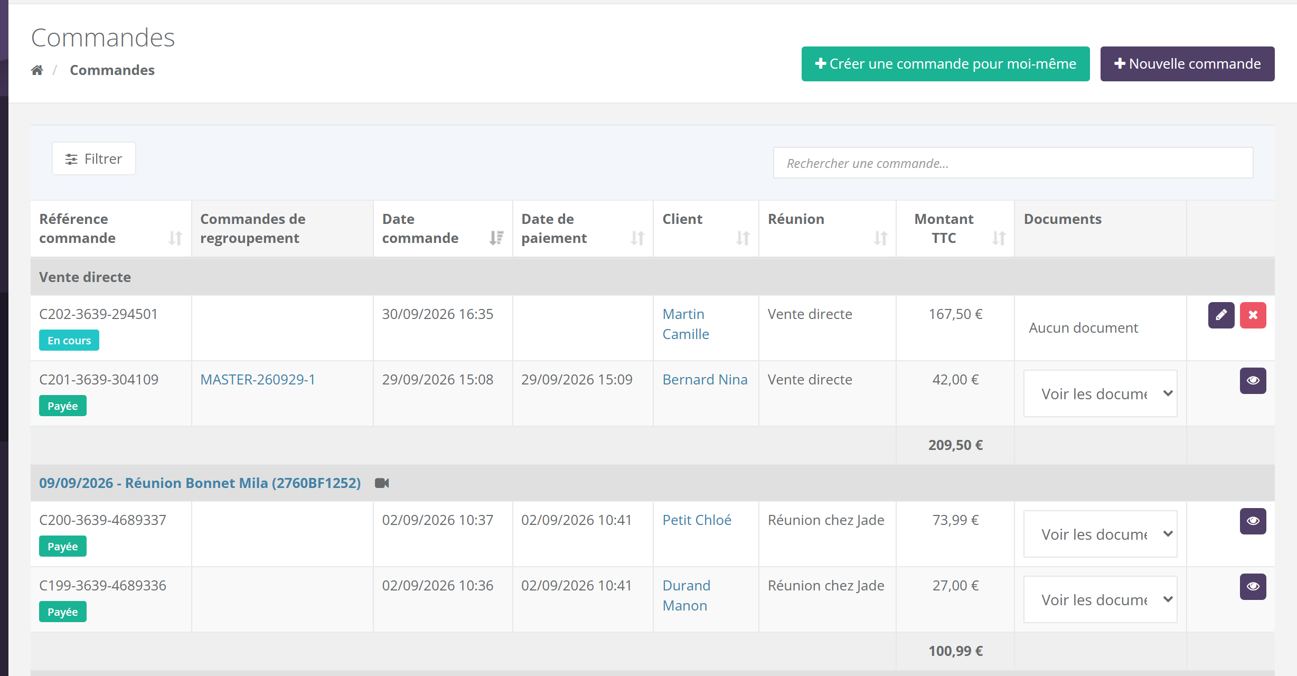Image resolution: width=1297 pixels, height=676 pixels.
Task: Open client Martin Camille link
Action: point(685,324)
